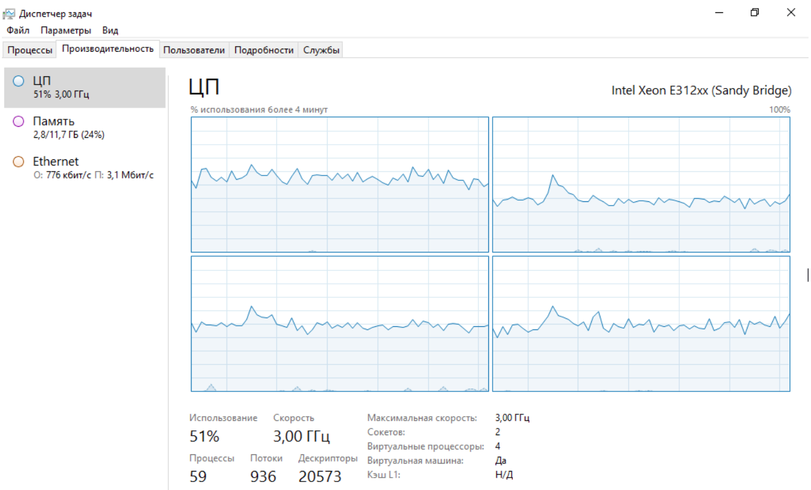Select the Ethernet network entry
This screenshot has width=811, height=490.
pyautogui.click(x=85, y=167)
